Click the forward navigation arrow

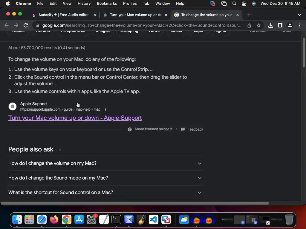pos(16,25)
